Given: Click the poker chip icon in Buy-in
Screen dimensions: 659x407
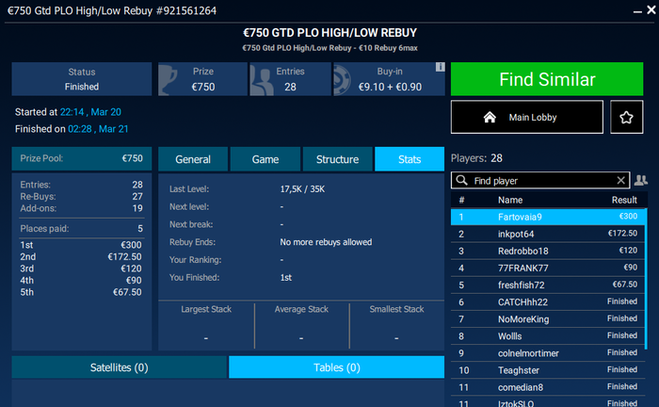Looking at the screenshot, I should (342, 80).
